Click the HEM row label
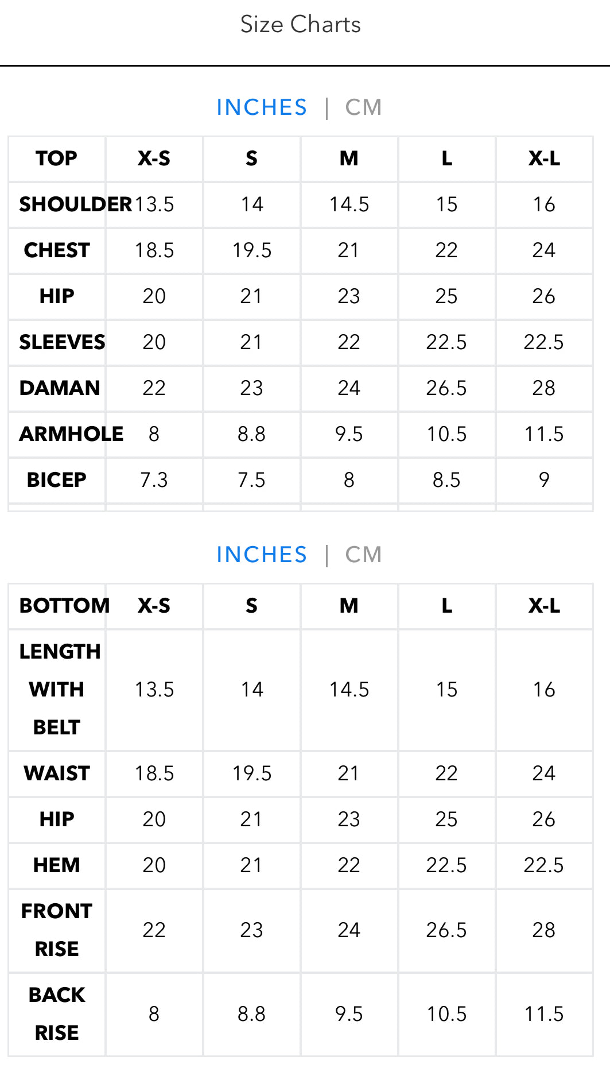The width and height of the screenshot is (610, 1068). tap(56, 865)
